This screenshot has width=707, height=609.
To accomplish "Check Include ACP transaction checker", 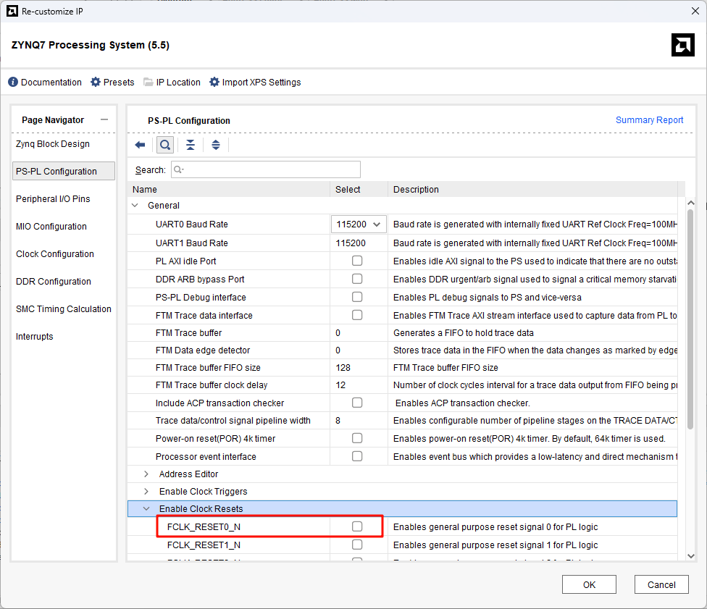I will [x=357, y=403].
